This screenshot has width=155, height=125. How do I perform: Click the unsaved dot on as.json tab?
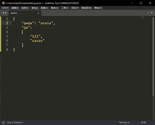[x=38, y=13]
